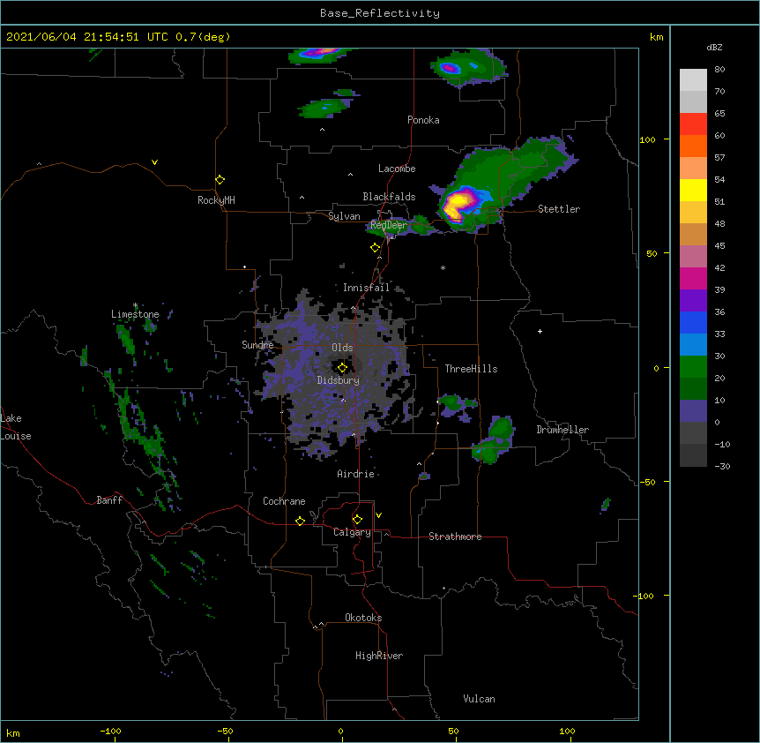Click the dBZ legend heading
Viewport: 760px width, 743px height.
pyautogui.click(x=714, y=47)
